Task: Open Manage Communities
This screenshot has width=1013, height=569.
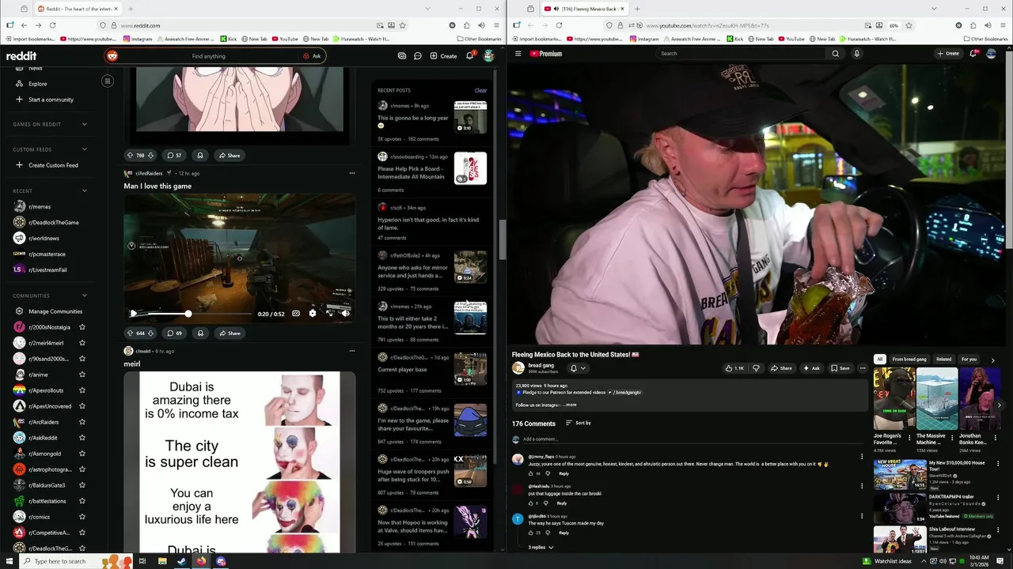Action: [50, 311]
